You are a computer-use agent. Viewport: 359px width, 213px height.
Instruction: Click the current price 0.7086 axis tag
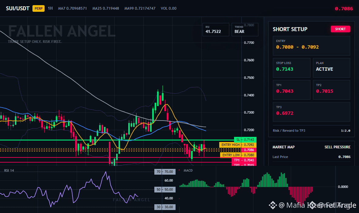point(249,150)
